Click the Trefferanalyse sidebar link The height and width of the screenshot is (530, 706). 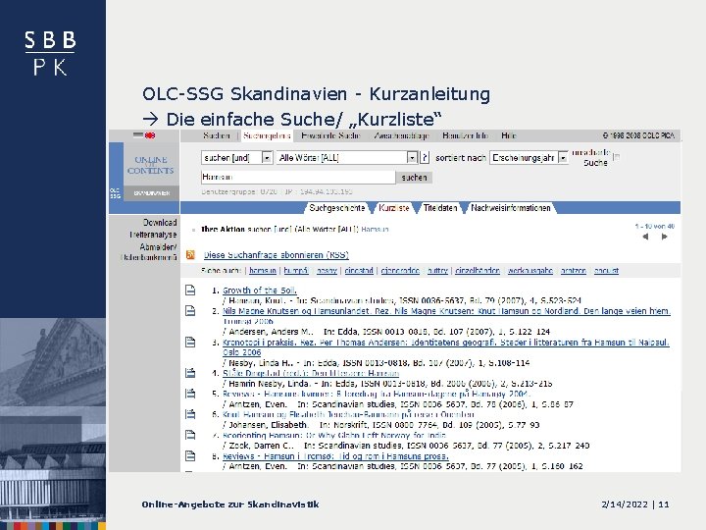coord(153,235)
